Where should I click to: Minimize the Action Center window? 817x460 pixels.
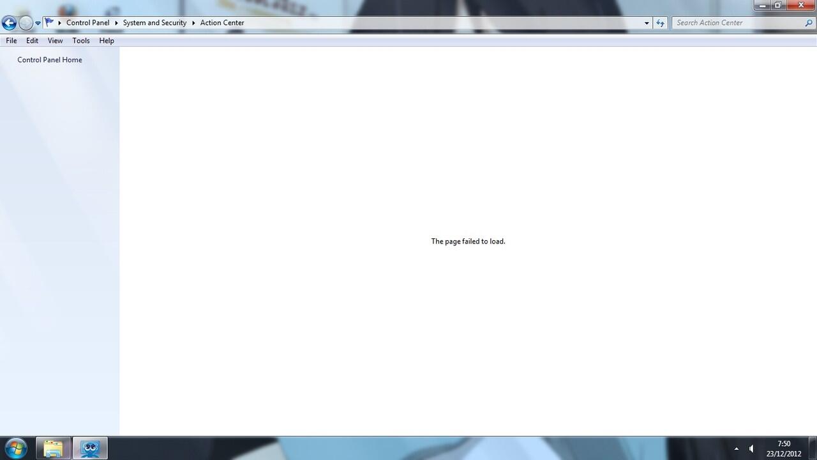(x=762, y=5)
